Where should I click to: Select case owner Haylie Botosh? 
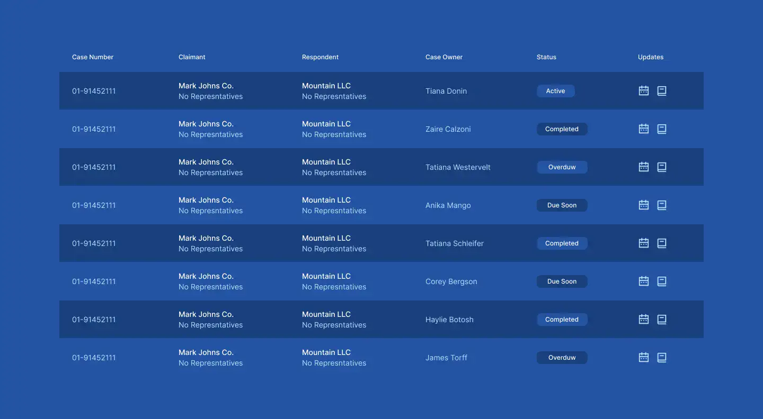click(x=449, y=320)
